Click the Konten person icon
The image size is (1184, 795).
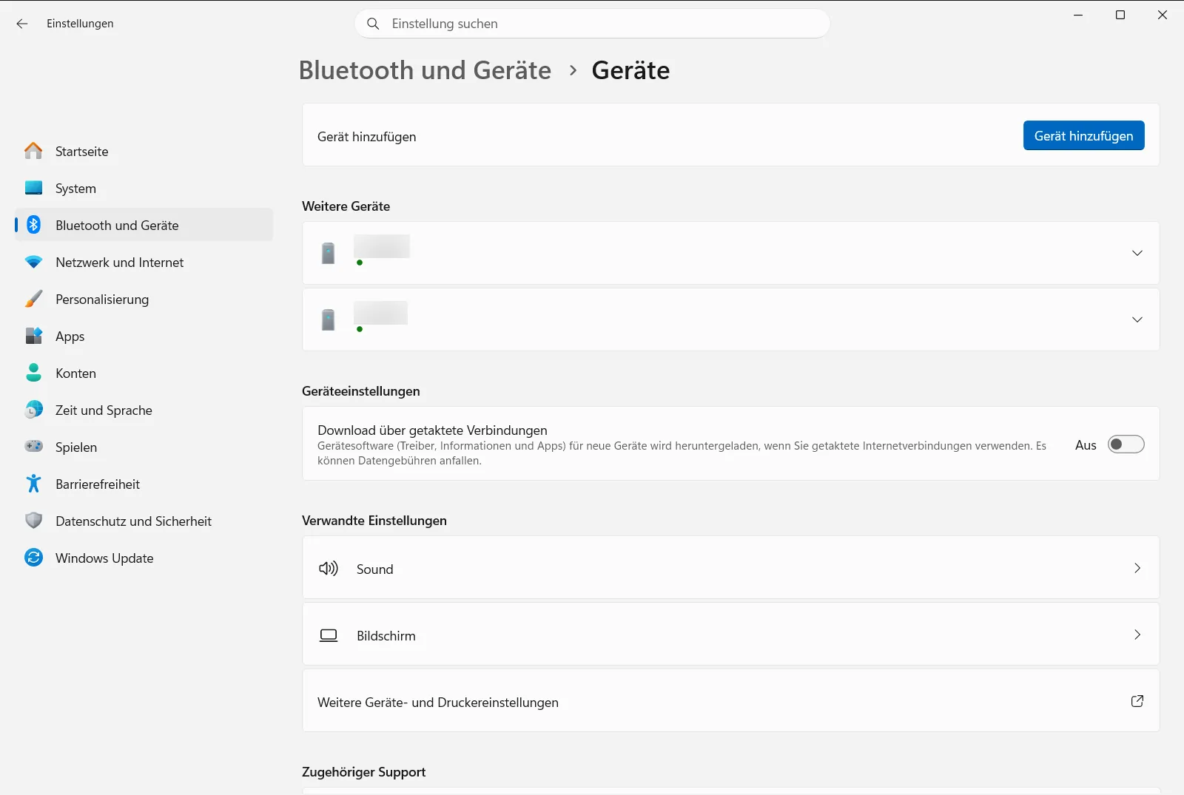pyautogui.click(x=33, y=373)
